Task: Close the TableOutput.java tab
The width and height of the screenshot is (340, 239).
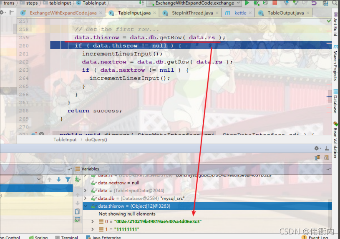Action: point(308,13)
